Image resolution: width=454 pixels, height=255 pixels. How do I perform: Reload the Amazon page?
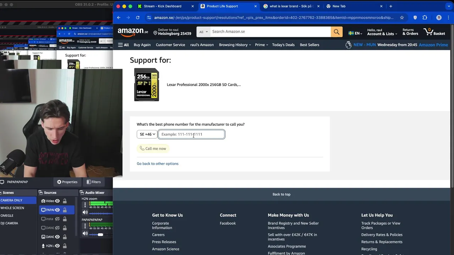click(138, 17)
